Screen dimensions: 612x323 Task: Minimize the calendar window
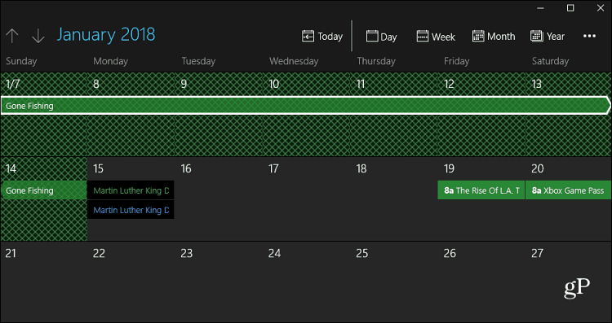coord(540,8)
